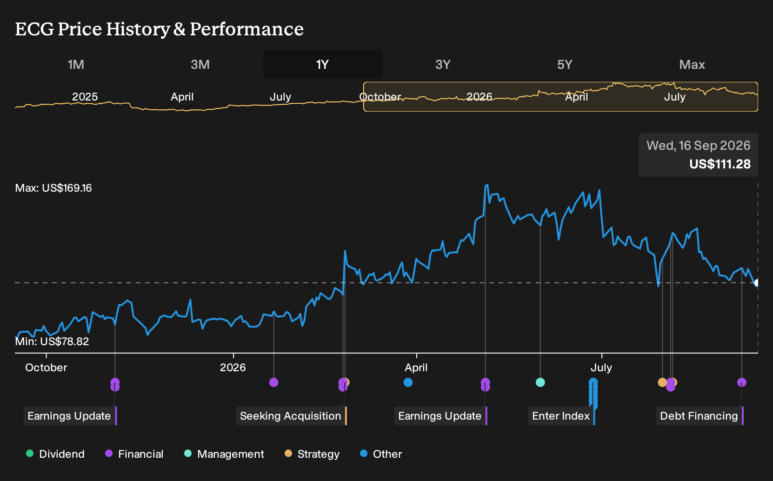This screenshot has height=481, width=773.
Task: Click the 2025 label in overview chart
Action: [x=85, y=97]
